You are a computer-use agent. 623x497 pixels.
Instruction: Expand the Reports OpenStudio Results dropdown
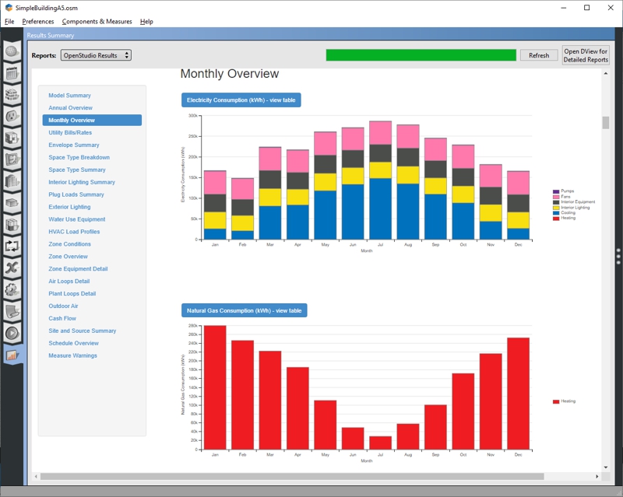(96, 55)
